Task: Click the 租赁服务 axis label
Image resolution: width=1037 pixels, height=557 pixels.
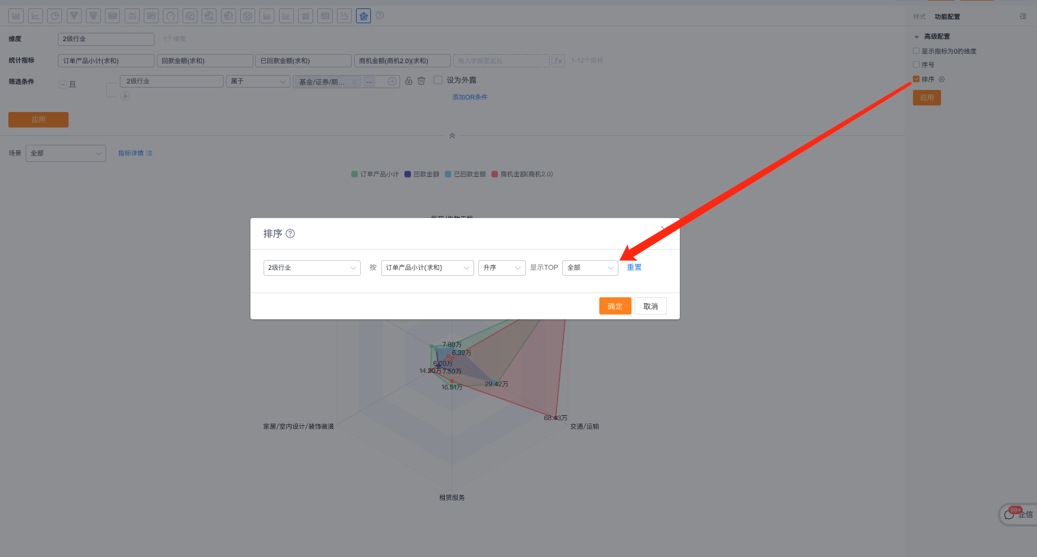Action: click(x=452, y=497)
